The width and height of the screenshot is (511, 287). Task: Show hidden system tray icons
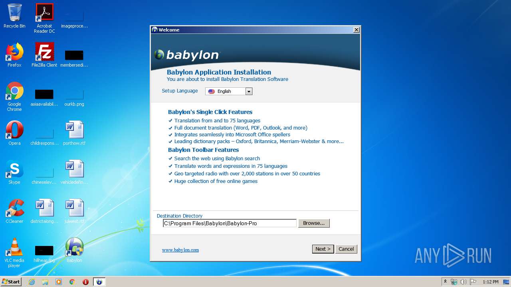445,282
